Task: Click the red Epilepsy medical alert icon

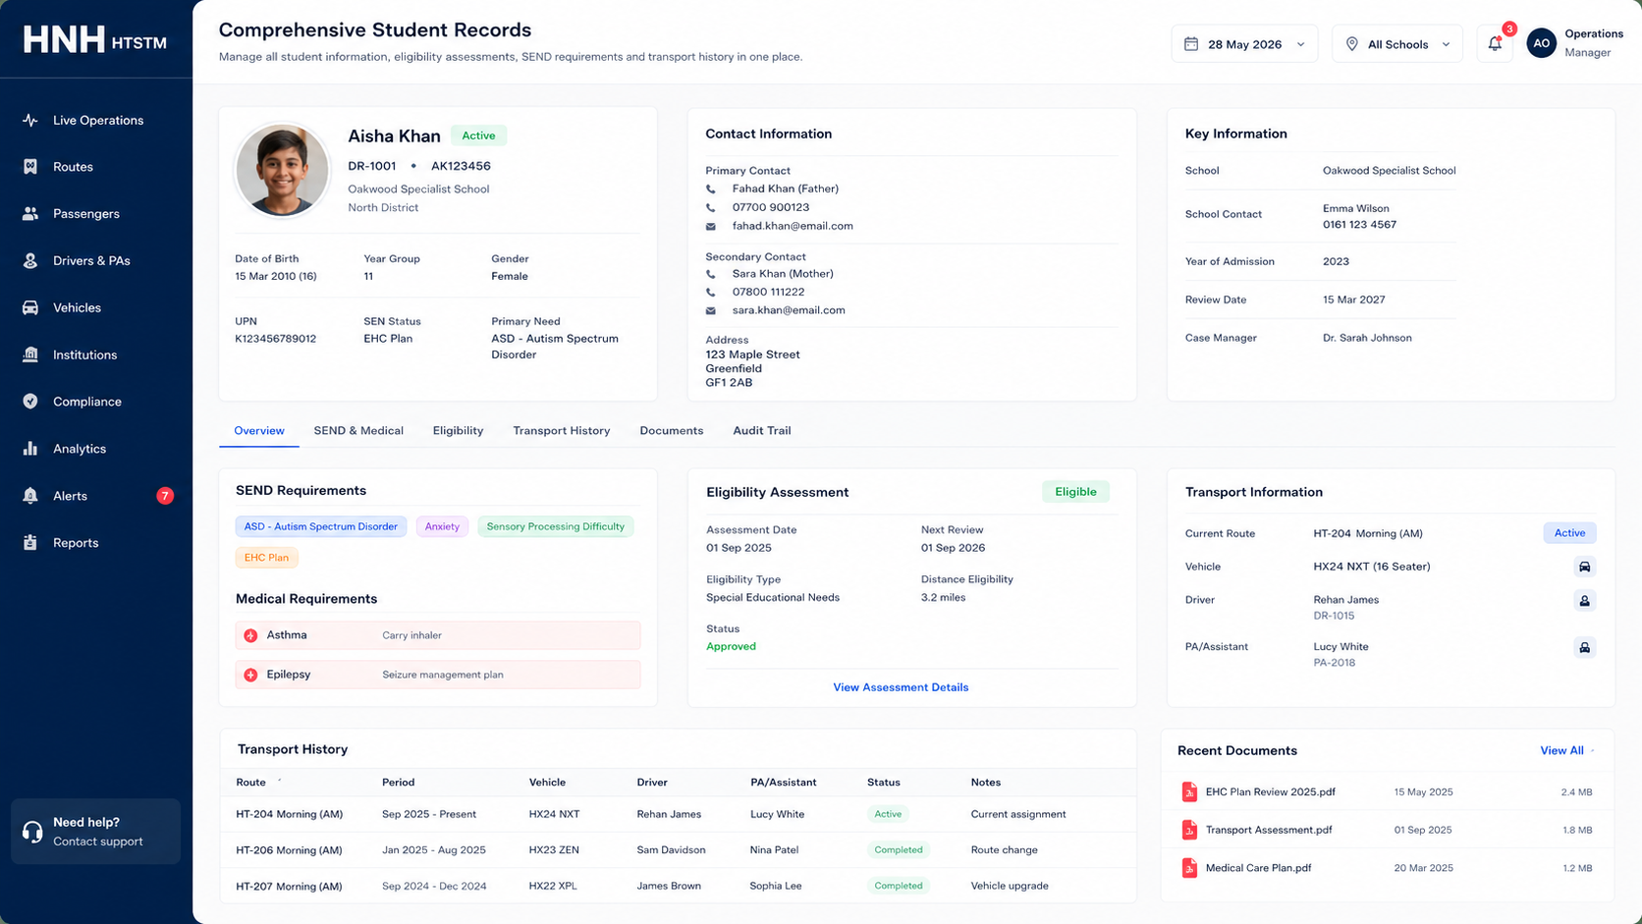Action: 250,675
